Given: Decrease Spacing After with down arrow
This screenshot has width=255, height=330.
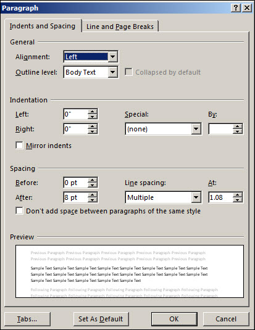Looking at the screenshot, I should click(92, 200).
